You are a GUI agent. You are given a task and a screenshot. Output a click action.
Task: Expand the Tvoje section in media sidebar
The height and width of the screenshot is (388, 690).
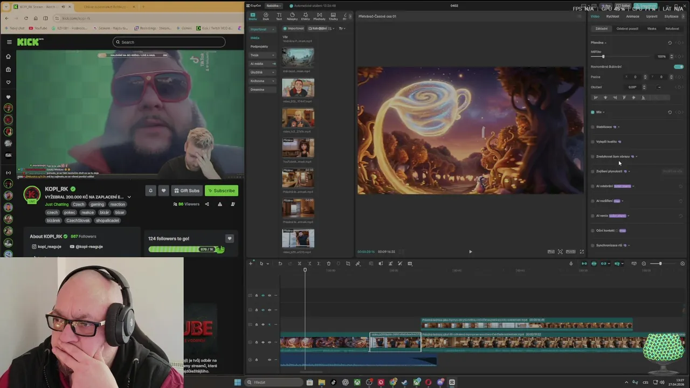coord(274,55)
